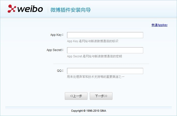Screen dimensions: 177x116
Task: Focus the QQ input field
Action: [x=105, y=71]
